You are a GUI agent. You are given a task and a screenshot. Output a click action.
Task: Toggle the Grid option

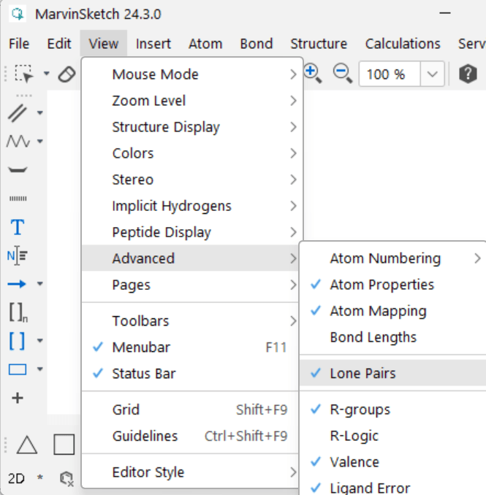tap(190, 410)
